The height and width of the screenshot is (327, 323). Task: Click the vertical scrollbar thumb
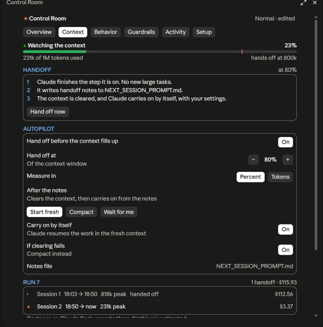(x=316, y=135)
